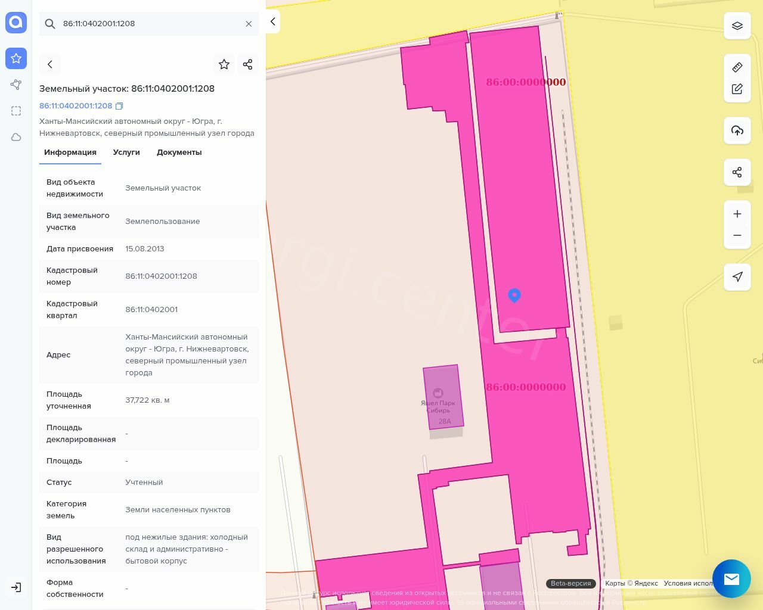Click the login arrow icon at bottom-left

point(16,587)
